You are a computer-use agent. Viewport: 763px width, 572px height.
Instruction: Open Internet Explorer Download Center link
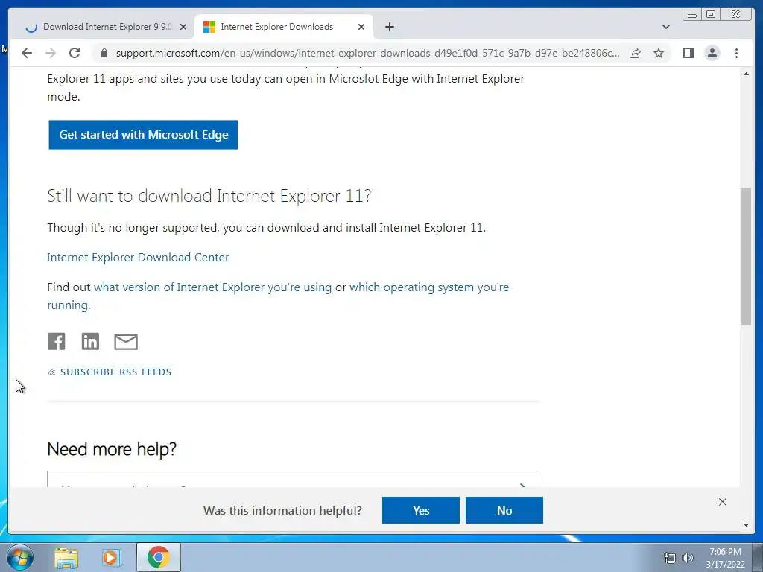138,257
